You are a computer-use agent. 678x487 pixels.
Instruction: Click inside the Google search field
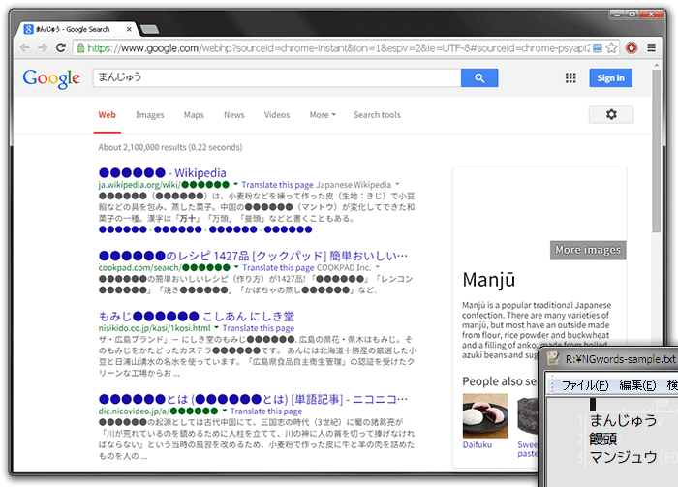tap(277, 77)
